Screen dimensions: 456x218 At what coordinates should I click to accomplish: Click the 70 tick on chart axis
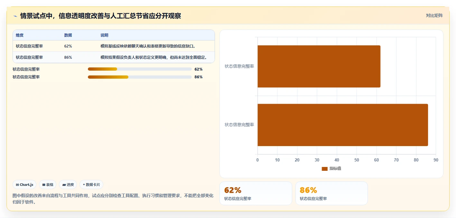point(396,160)
